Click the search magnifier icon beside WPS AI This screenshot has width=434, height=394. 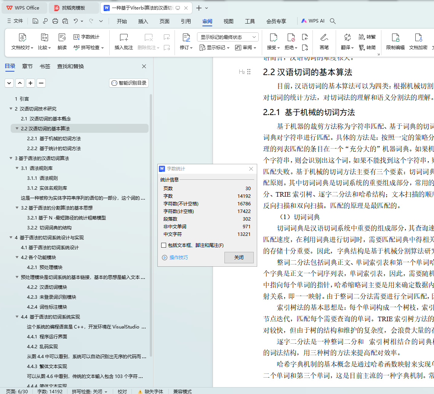point(333,21)
